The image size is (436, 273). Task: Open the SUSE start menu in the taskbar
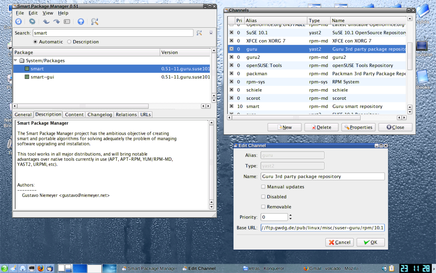(x=4, y=269)
